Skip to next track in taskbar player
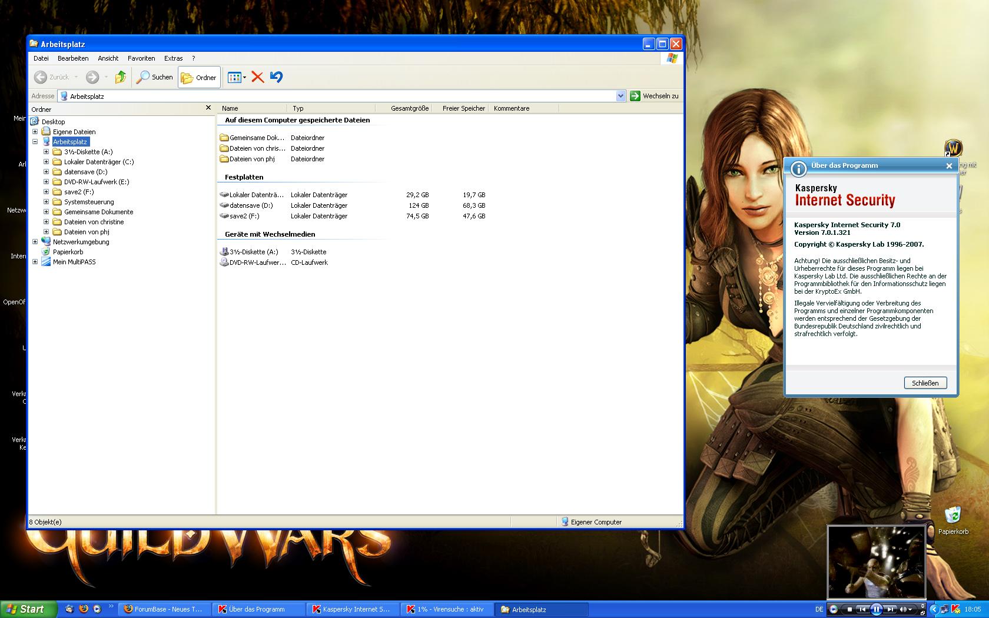This screenshot has height=618, width=989. (x=890, y=609)
